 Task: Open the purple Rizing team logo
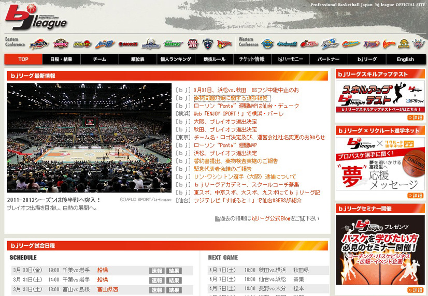[371, 44]
